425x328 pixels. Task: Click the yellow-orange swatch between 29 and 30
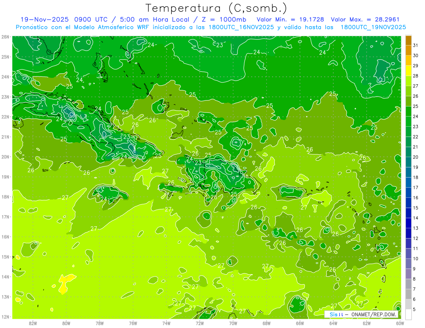pyautogui.click(x=408, y=61)
